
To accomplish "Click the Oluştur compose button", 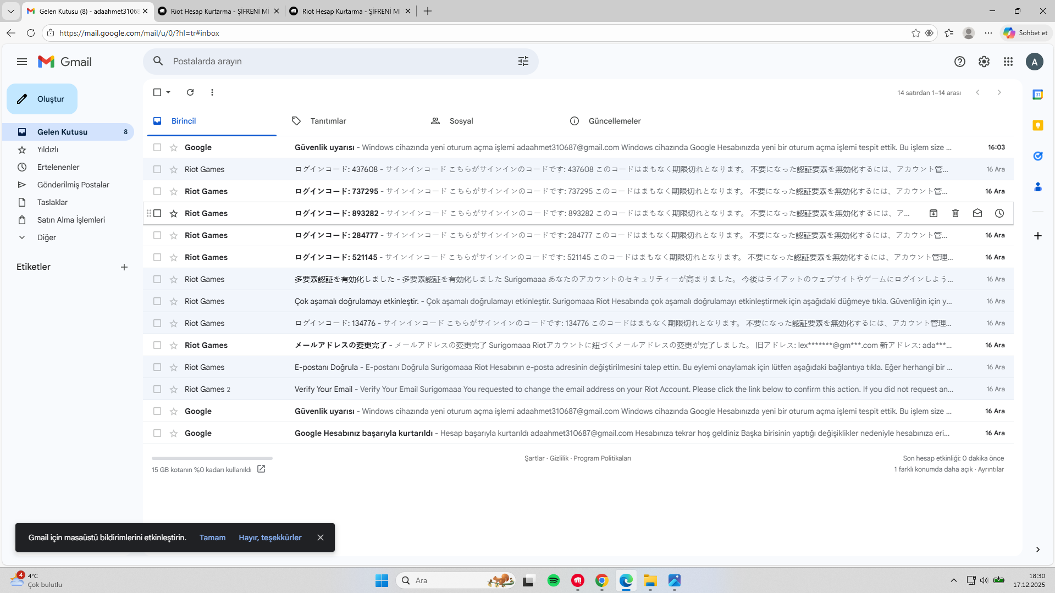I will coord(42,99).
